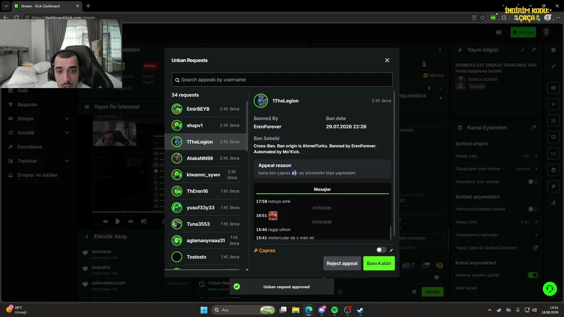Click the pencil icon beside the Çapraz toggle
Image resolution: width=564 pixels, height=317 pixels.
click(x=391, y=251)
